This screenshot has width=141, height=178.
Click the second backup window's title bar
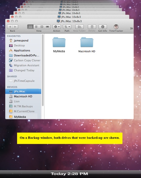pyautogui.click(x=69, y=17)
